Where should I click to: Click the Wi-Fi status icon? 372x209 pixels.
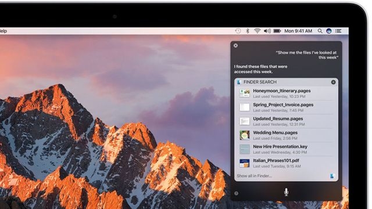tap(257, 31)
